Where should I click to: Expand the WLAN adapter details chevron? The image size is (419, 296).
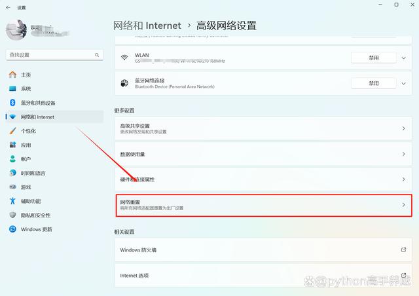click(403, 58)
